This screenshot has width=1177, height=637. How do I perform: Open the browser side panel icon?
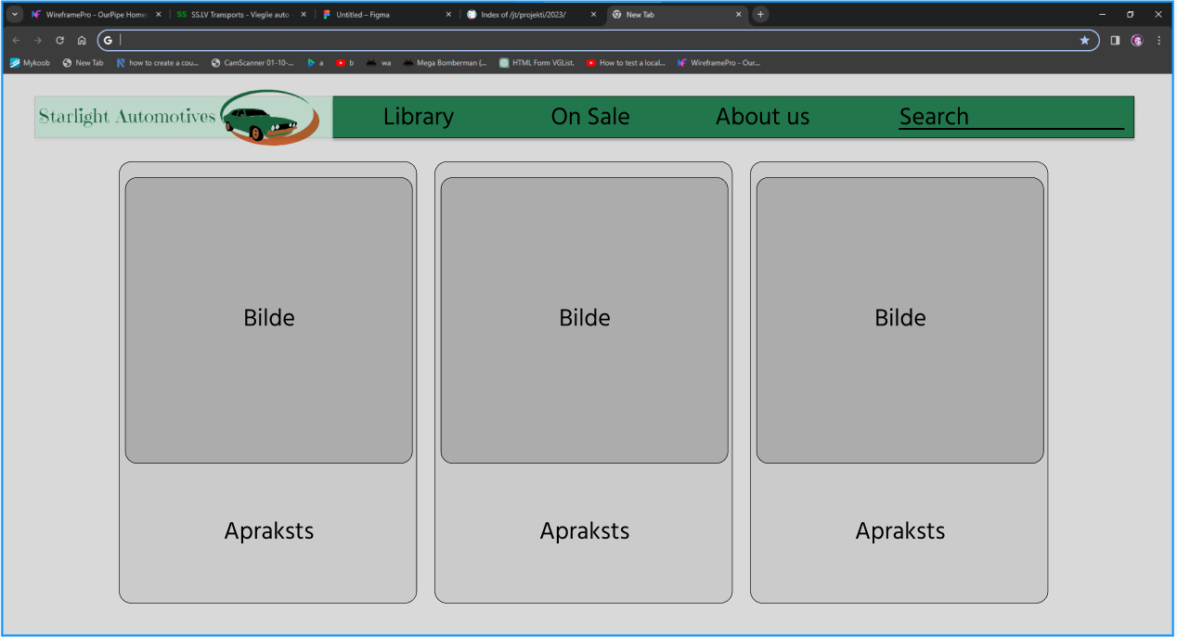[1115, 41]
